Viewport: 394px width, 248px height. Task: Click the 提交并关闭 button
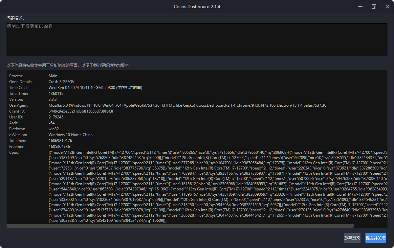tap(376, 238)
